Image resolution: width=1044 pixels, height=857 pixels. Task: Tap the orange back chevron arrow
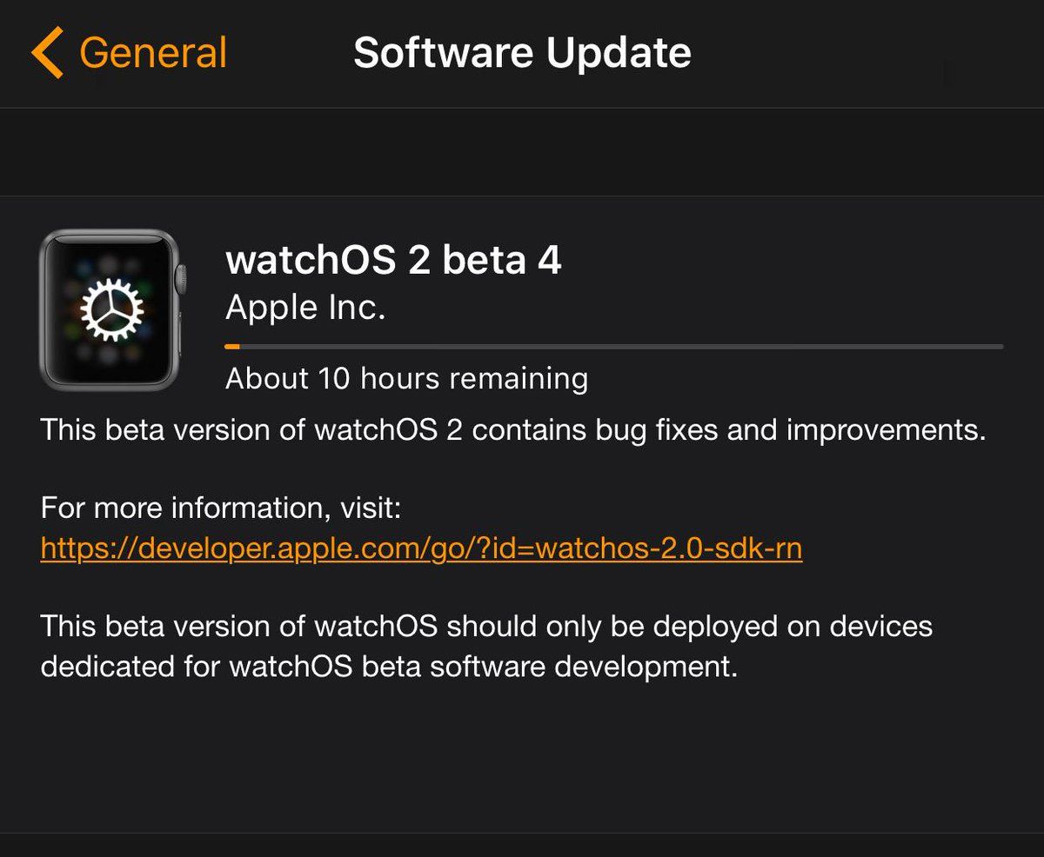point(47,52)
